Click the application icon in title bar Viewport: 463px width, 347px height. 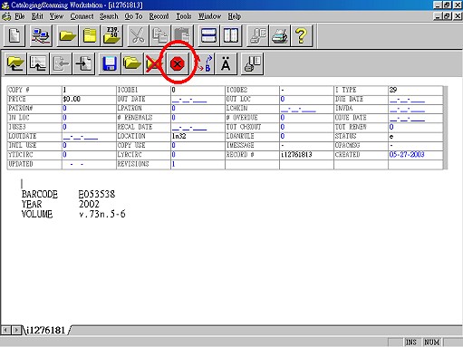[x=5, y=5]
